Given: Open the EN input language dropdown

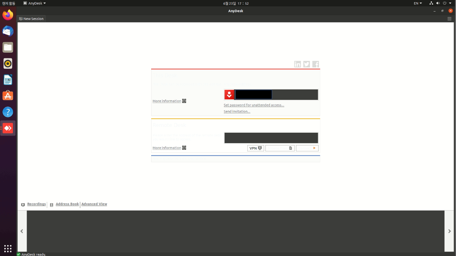Looking at the screenshot, I should click(418, 3).
